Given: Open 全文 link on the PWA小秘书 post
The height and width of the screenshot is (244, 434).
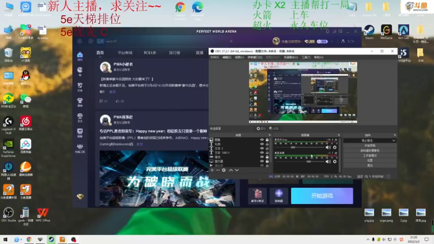Looking at the screenshot, I should (x=112, y=92).
